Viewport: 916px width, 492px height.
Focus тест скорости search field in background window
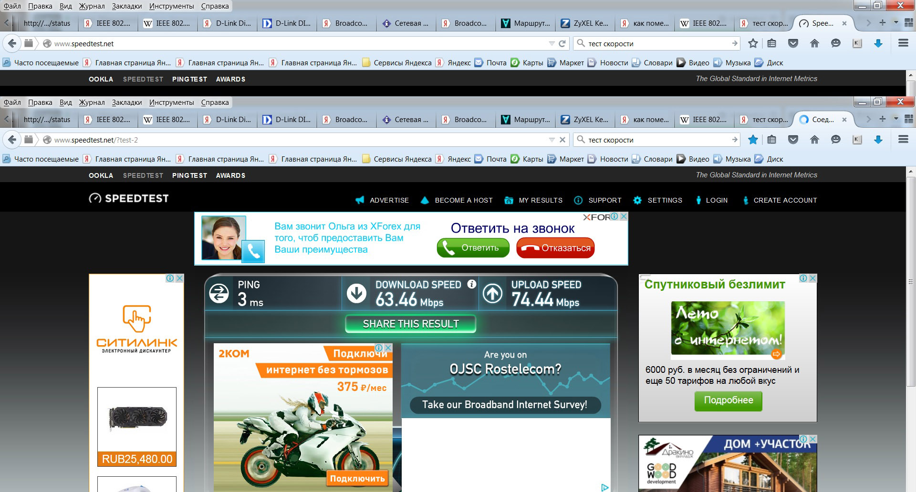tap(656, 43)
